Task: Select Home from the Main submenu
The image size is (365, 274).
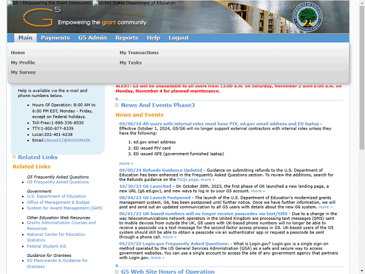Action: [x=18, y=53]
